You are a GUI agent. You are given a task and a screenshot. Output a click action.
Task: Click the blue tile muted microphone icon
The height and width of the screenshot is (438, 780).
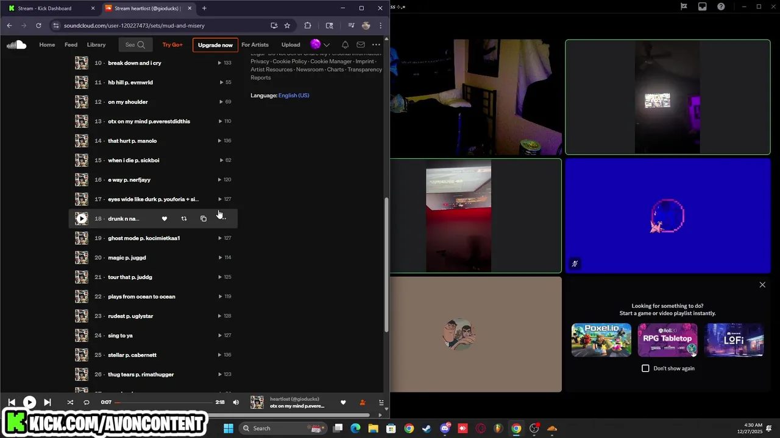pyautogui.click(x=574, y=264)
